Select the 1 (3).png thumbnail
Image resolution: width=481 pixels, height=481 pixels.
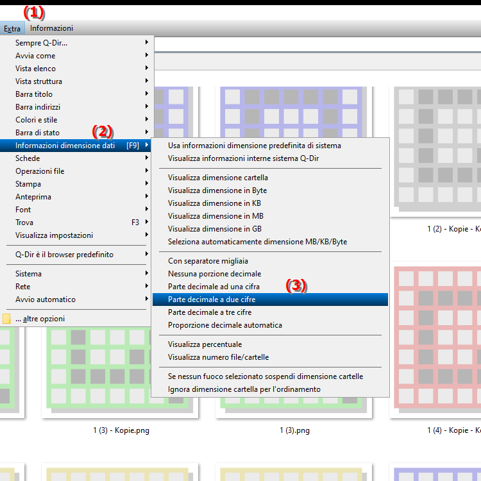tap(294, 407)
